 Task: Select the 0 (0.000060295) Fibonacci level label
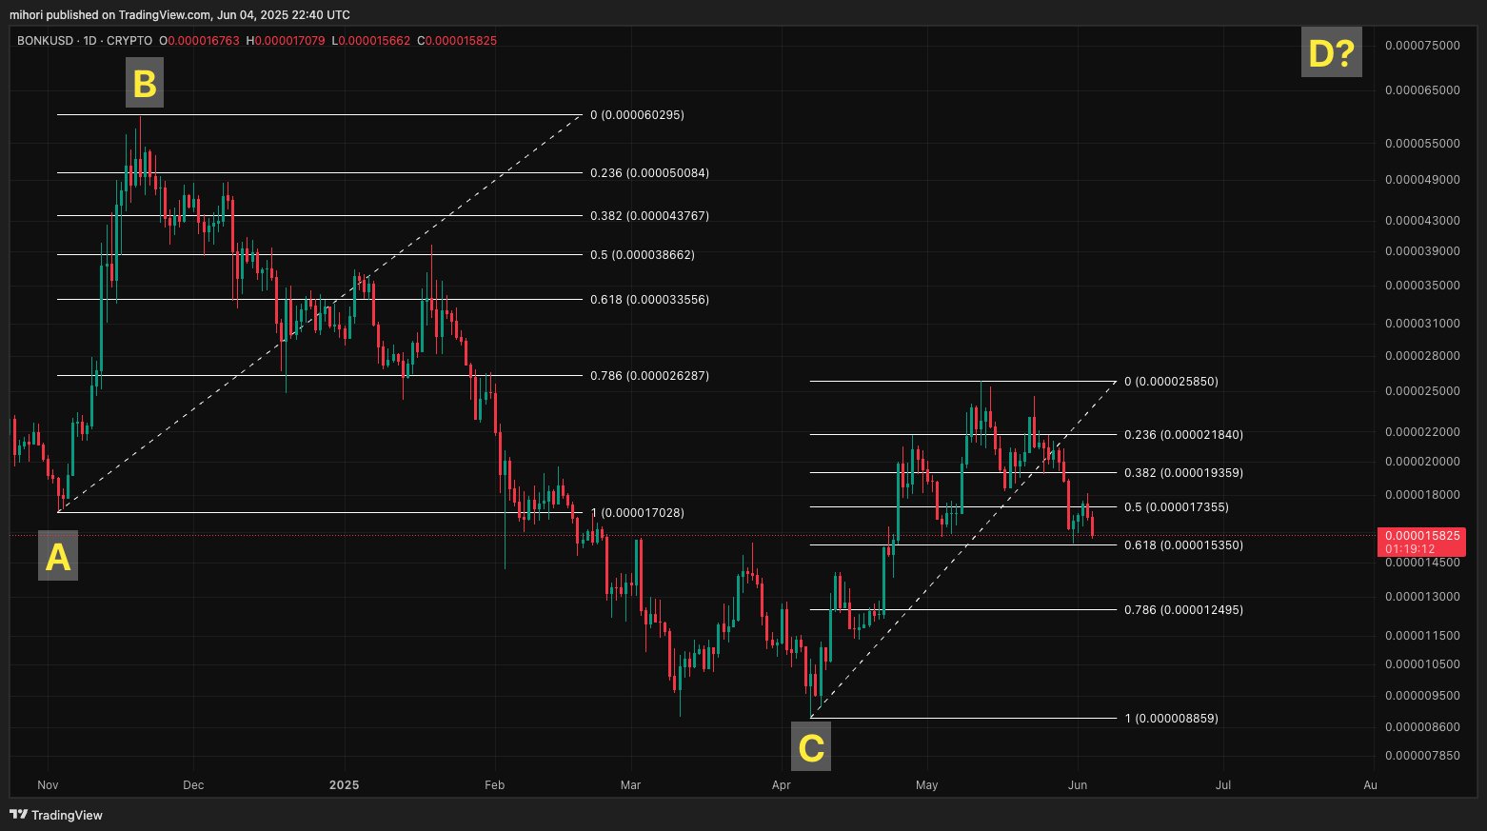(637, 115)
